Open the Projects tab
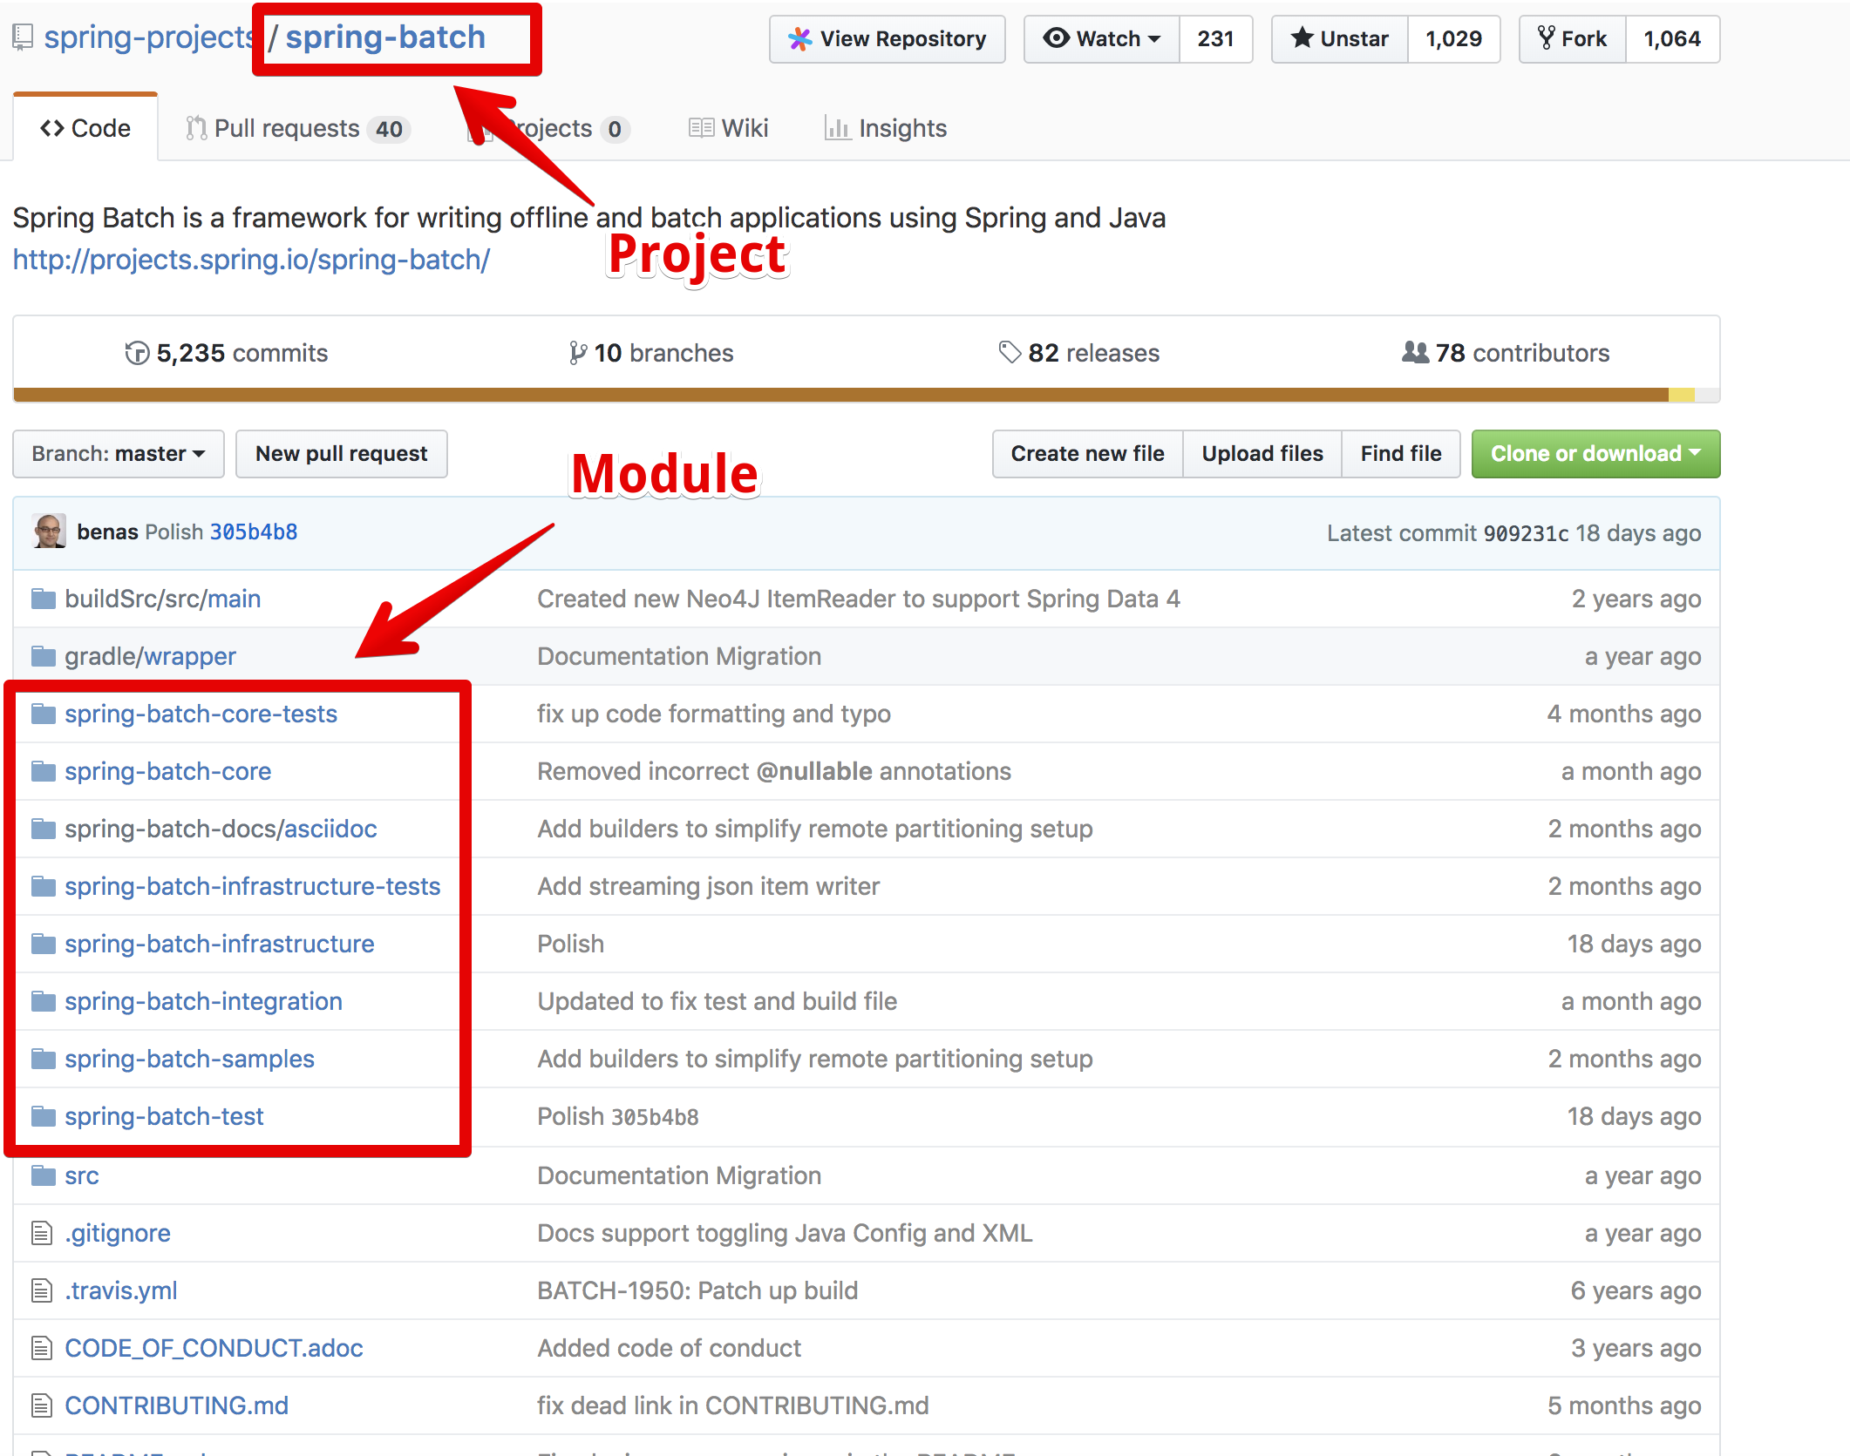This screenshot has height=1456, width=1850. pyautogui.click(x=549, y=128)
